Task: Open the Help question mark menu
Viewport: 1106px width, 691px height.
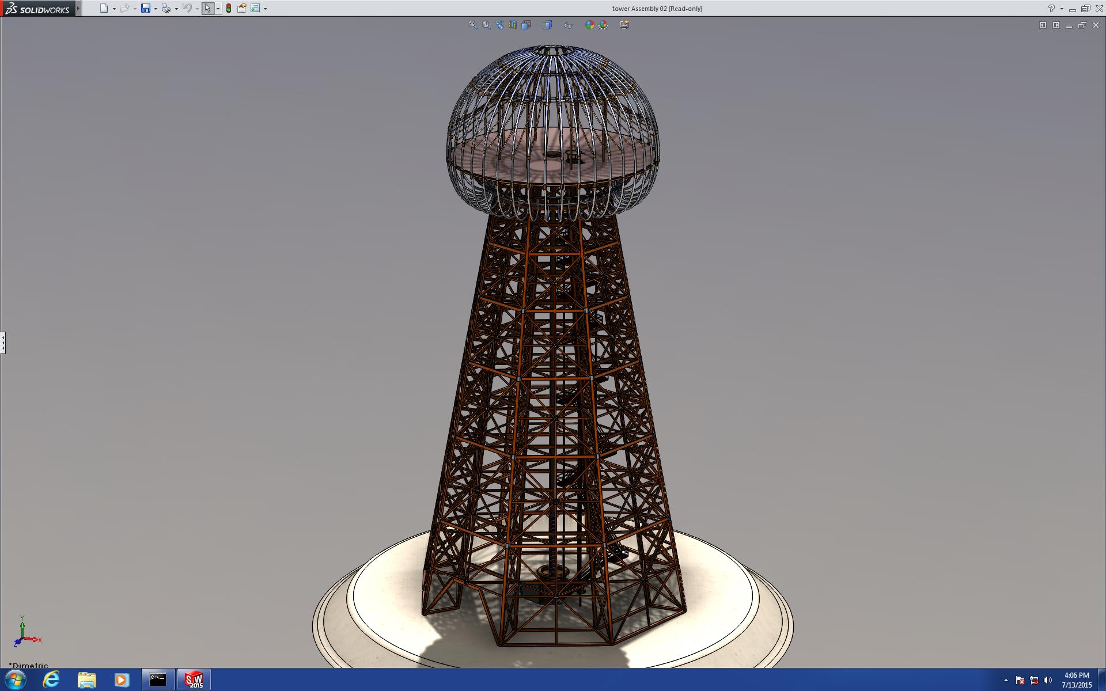Action: pyautogui.click(x=1051, y=8)
